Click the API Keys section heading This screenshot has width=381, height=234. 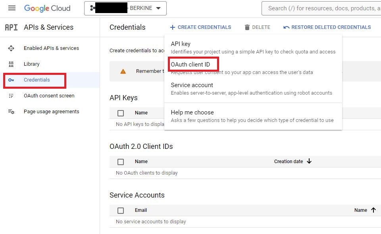123,98
